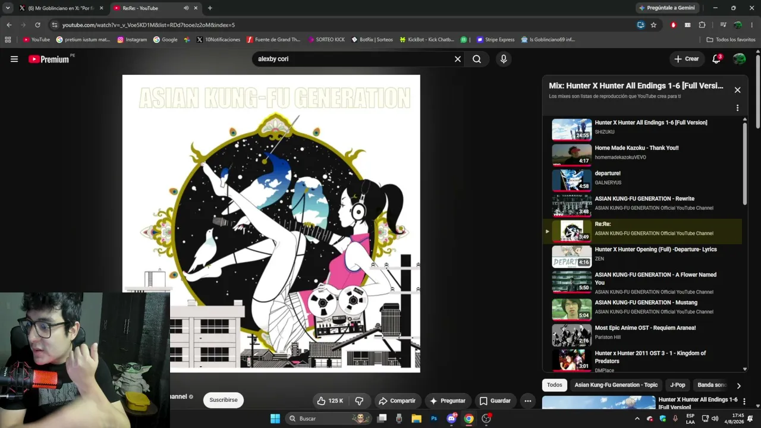
Task: Select the Todos filter chip
Action: pyautogui.click(x=555, y=385)
